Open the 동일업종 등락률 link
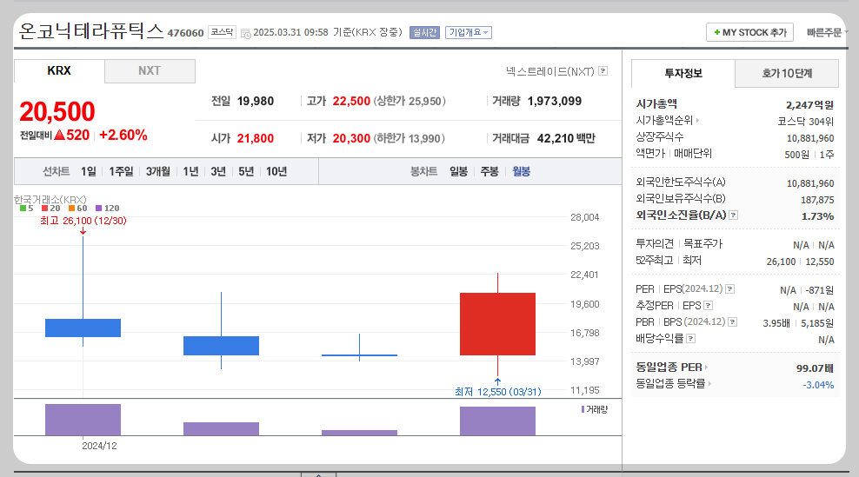The image size is (859, 477). [673, 384]
